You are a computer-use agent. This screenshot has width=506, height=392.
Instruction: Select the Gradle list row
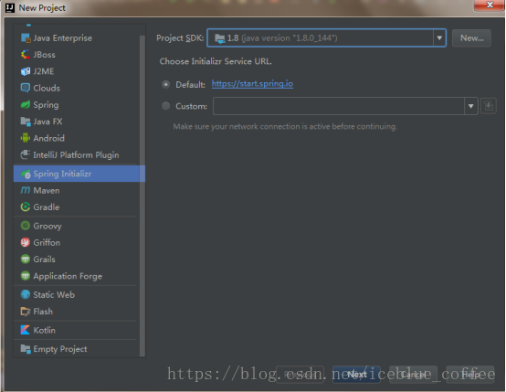[x=77, y=207]
